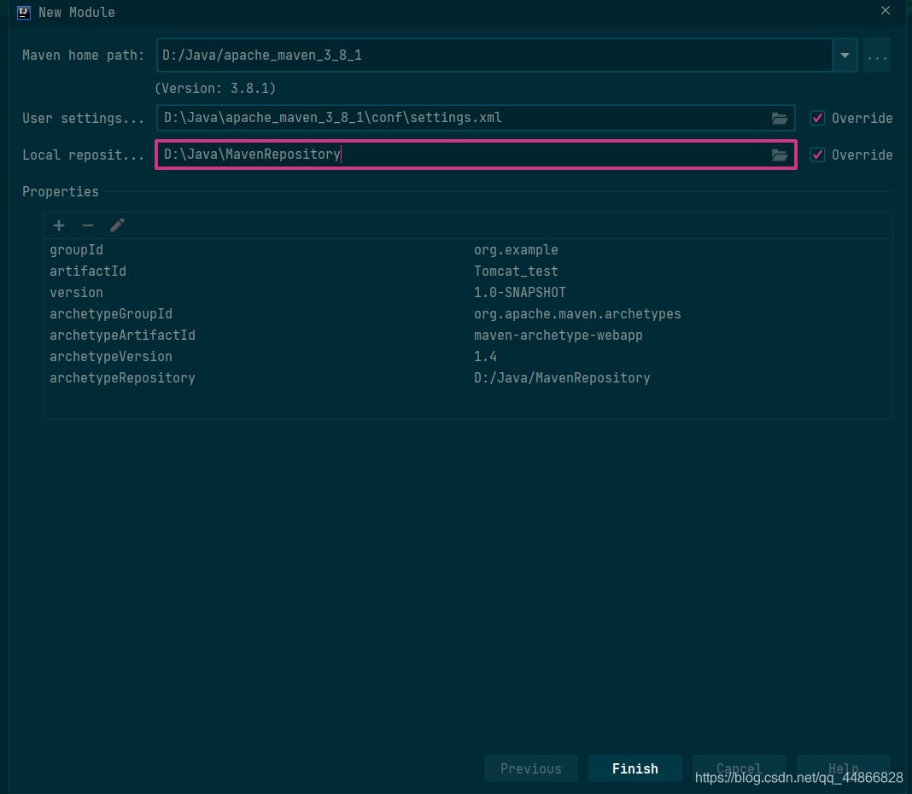
Task: Browse folder for User settings file
Action: click(780, 119)
